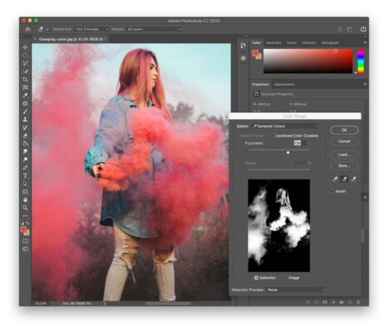Pick the plain Eyedropper in Color Range dialog
This screenshot has width=389, height=333.
(x=335, y=179)
